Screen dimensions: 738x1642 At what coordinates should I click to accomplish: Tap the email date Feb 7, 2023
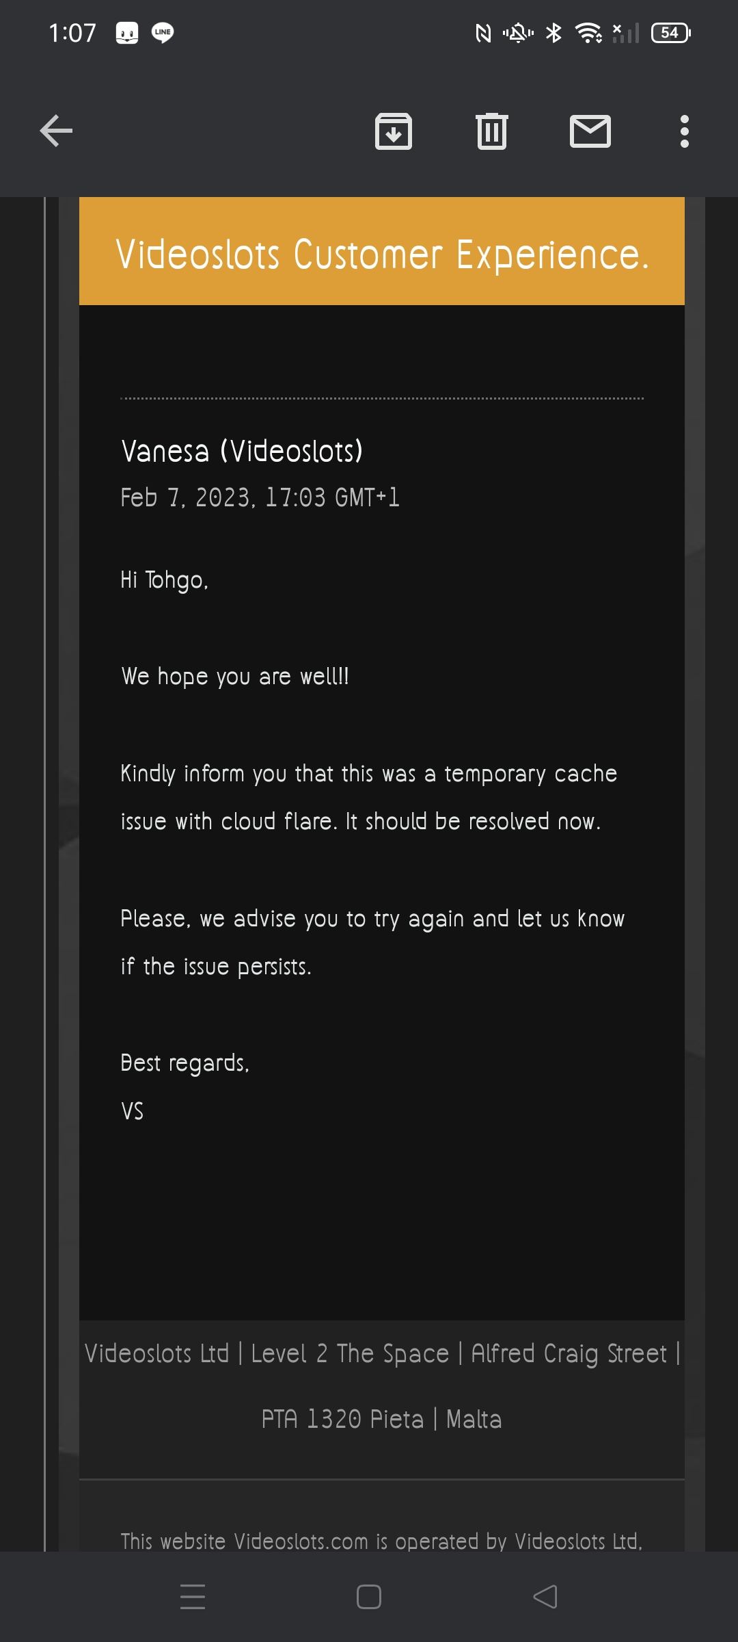tap(260, 497)
